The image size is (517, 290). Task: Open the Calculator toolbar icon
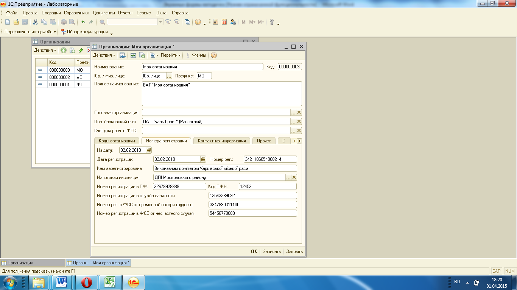(x=215, y=22)
